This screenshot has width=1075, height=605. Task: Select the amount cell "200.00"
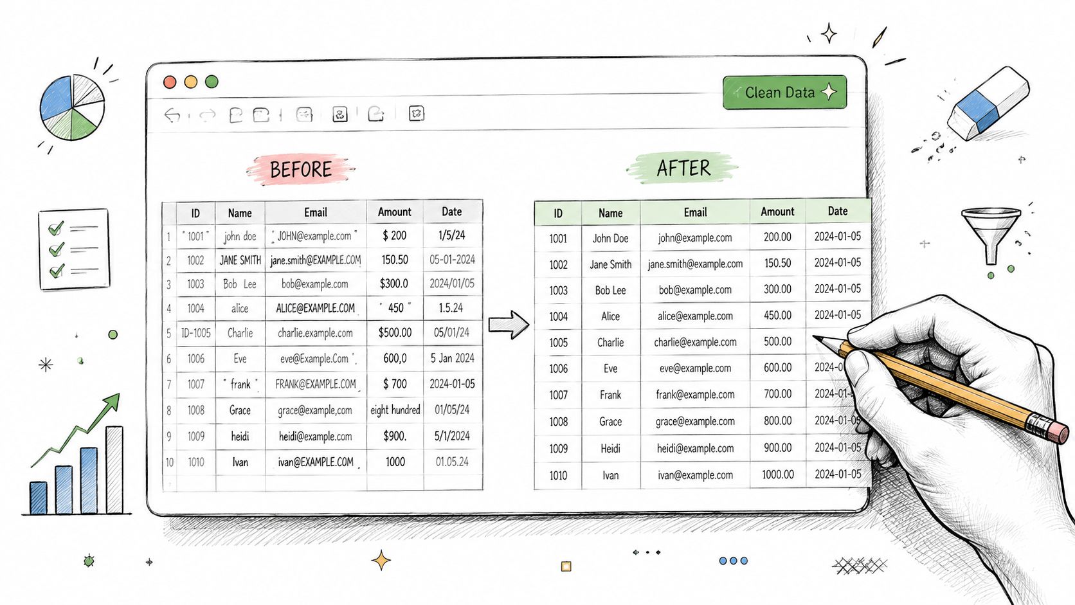coord(778,237)
